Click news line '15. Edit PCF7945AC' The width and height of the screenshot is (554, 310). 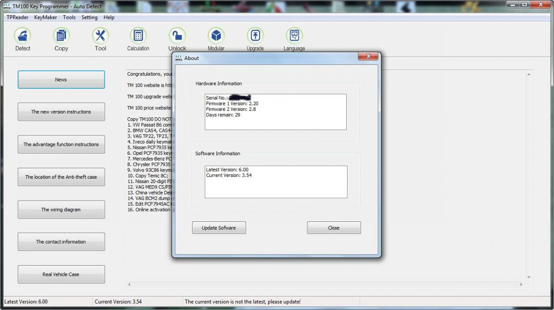150,204
